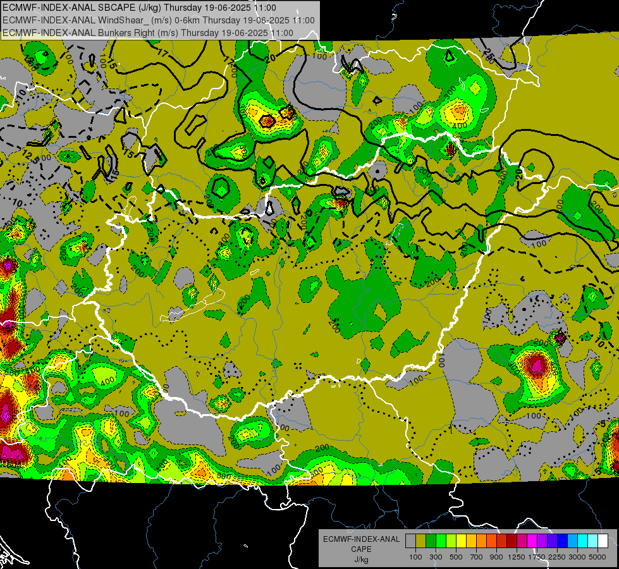Click the grey swatch in CAPE legend
This screenshot has height=569, width=619.
pos(410,541)
